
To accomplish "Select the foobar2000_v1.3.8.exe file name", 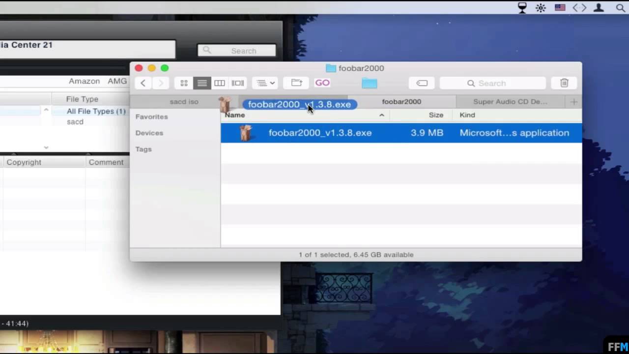I will [320, 133].
